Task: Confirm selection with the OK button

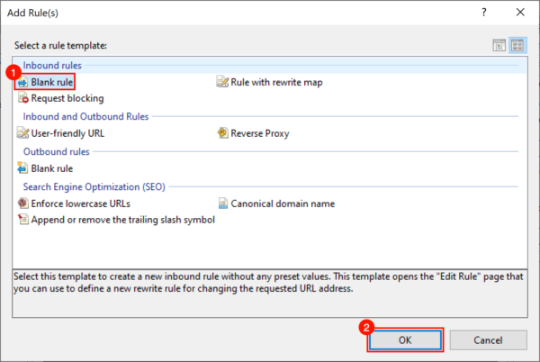Action: pyautogui.click(x=404, y=339)
